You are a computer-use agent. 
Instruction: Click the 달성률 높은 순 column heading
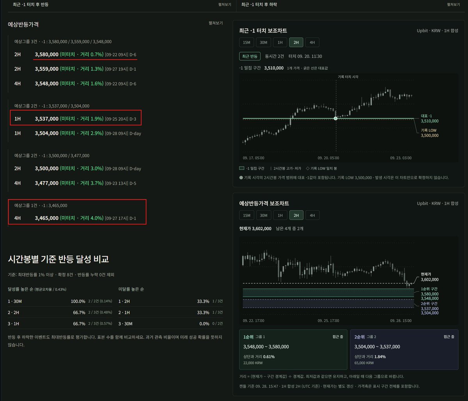[x=20, y=290]
